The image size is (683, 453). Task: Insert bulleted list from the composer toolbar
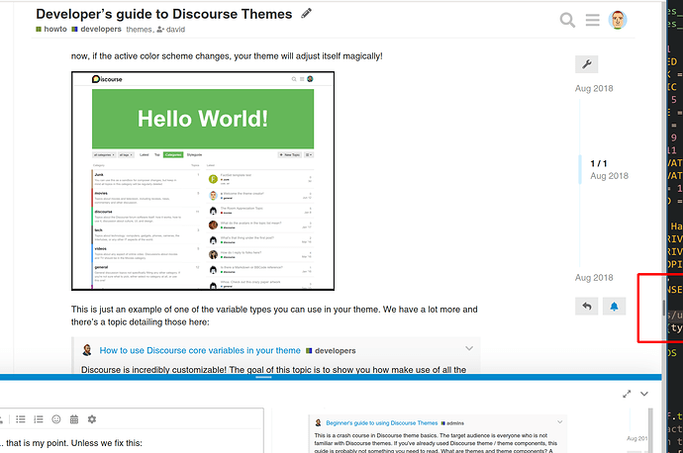[x=21, y=419]
